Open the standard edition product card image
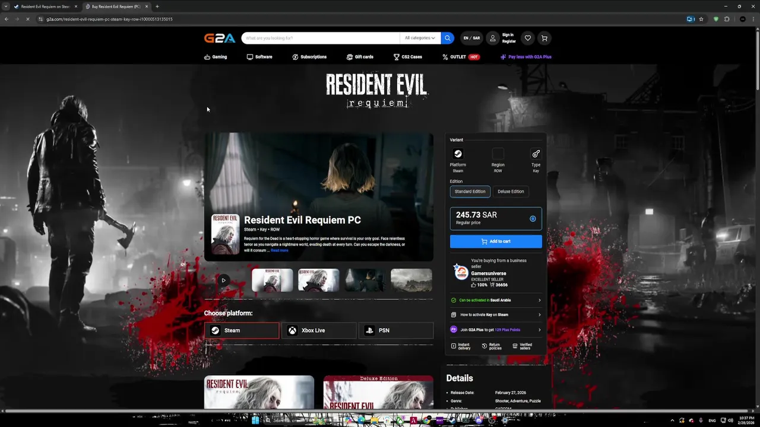This screenshot has width=760, height=427. (x=259, y=392)
